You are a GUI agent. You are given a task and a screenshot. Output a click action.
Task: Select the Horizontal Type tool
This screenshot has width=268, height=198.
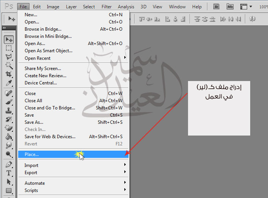click(x=9, y=173)
